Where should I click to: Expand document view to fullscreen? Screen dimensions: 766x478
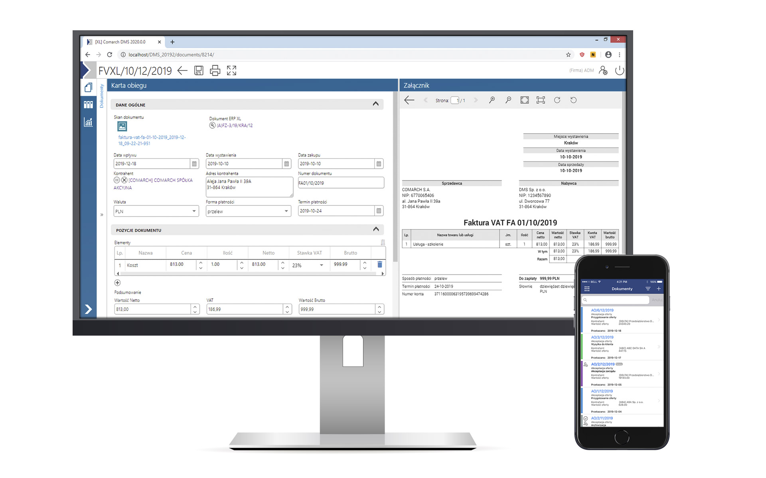pyautogui.click(x=231, y=71)
